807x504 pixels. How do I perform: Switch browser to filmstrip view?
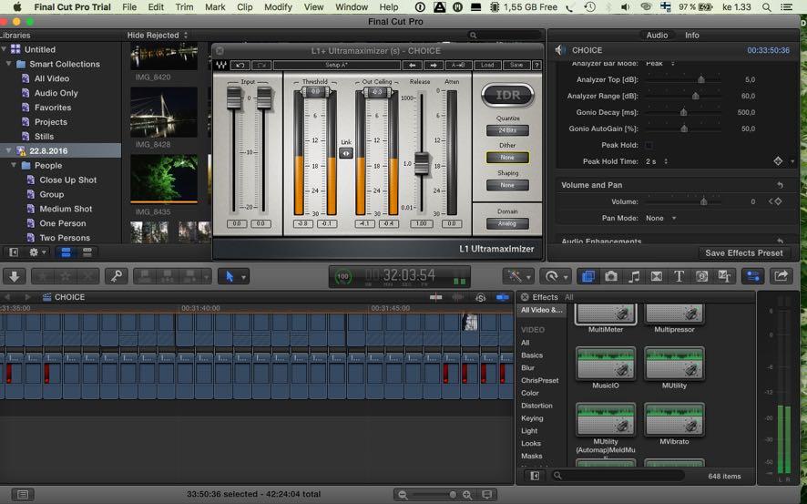pos(66,252)
